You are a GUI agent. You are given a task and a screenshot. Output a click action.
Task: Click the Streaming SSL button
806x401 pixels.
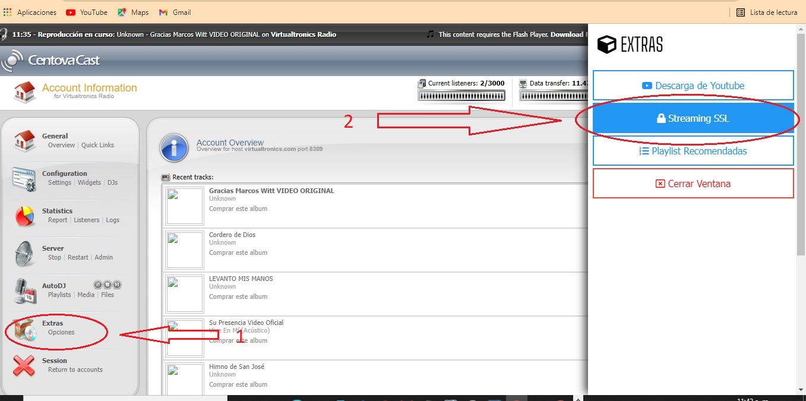693,118
